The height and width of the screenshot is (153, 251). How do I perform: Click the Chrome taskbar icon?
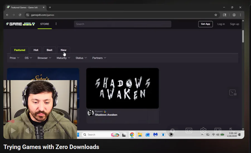coord(132,135)
